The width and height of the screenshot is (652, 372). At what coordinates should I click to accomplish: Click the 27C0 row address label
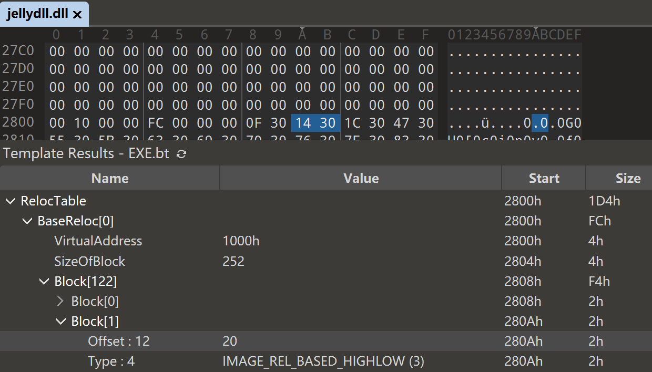click(18, 51)
